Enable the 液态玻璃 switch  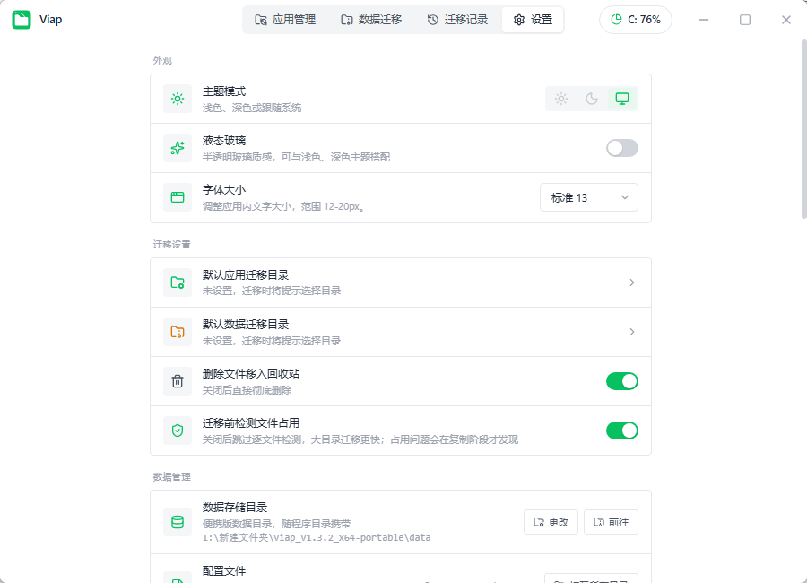621,148
